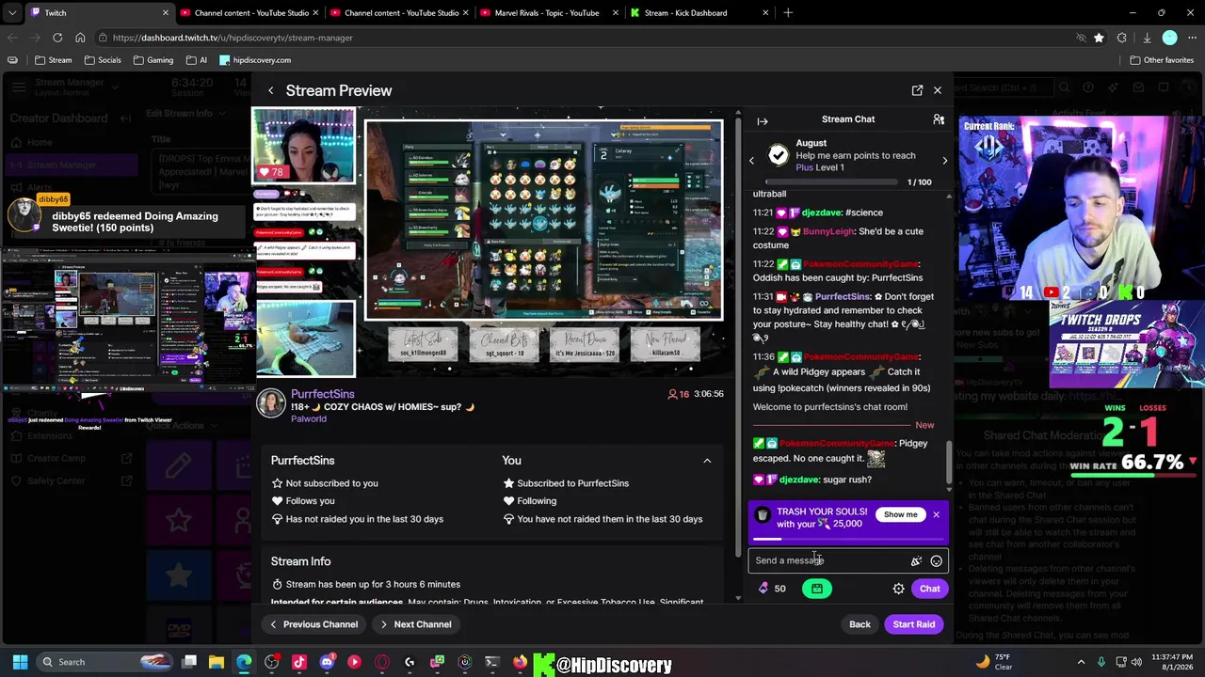Show previous goal in chat header
The image size is (1205, 677).
click(x=751, y=161)
